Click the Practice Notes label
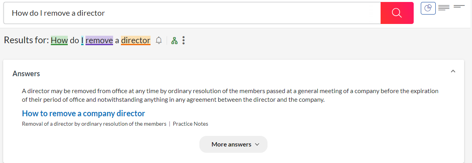The image size is (472, 163). tap(190, 124)
